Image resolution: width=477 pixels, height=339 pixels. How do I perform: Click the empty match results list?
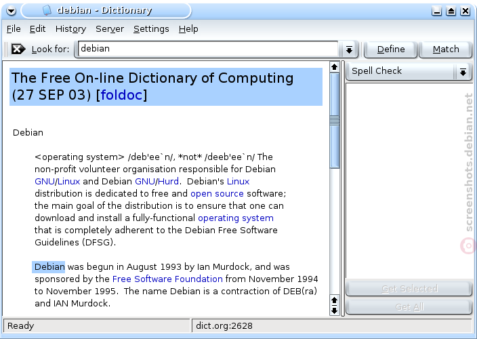(409, 181)
